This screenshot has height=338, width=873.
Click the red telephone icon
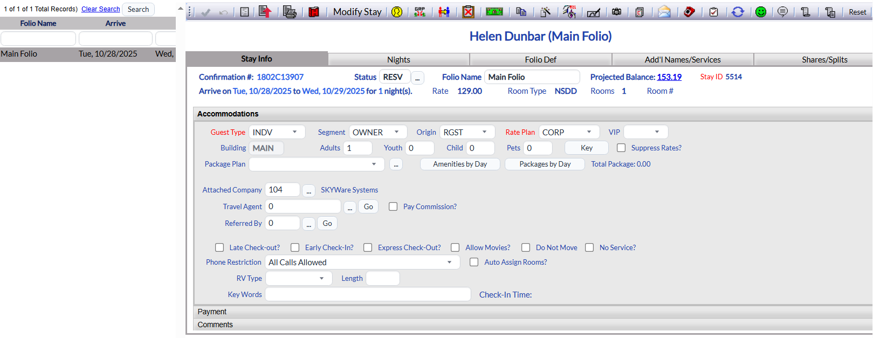(689, 12)
